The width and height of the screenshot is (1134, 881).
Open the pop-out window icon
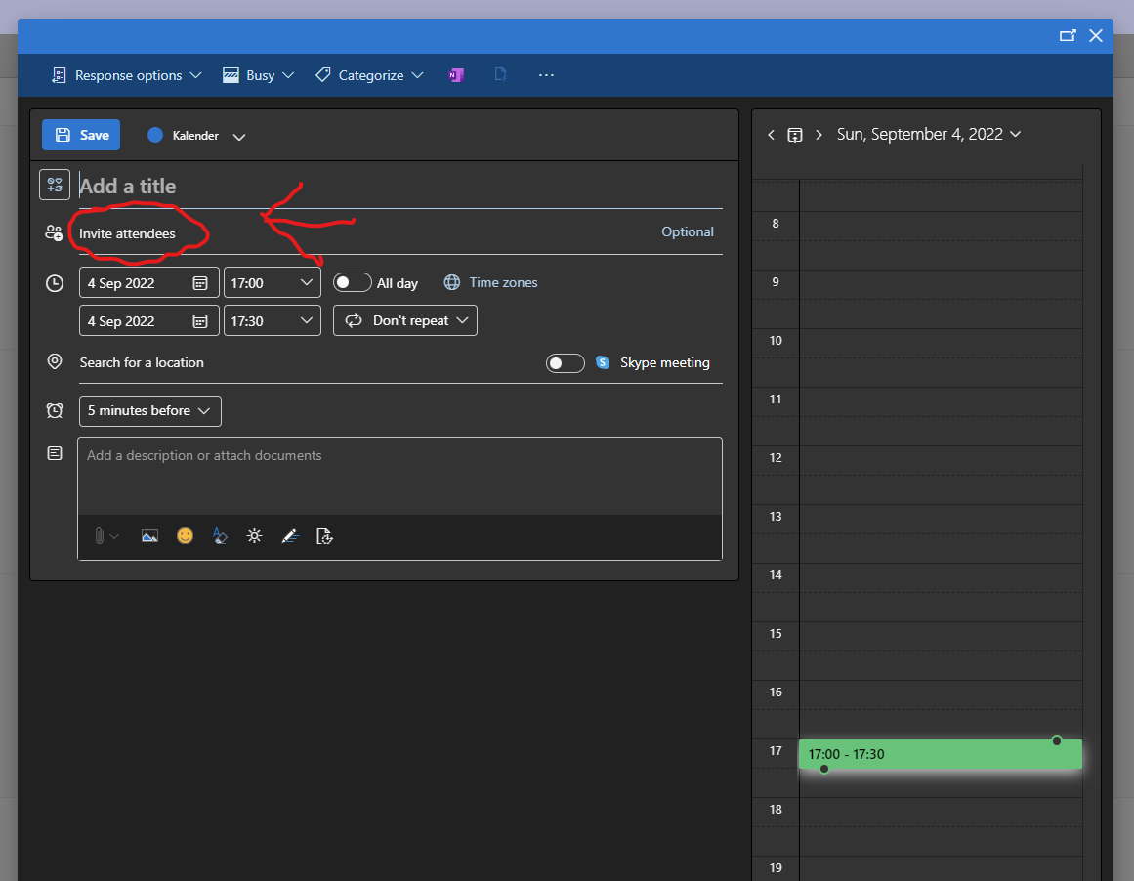pyautogui.click(x=1068, y=36)
